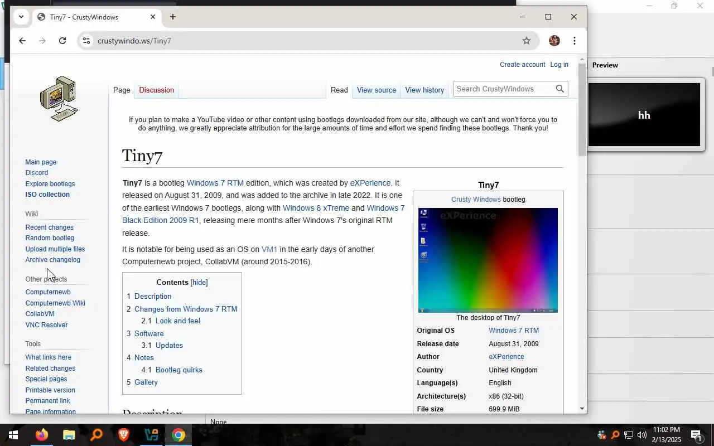Image resolution: width=714 pixels, height=446 pixels.
Task: Click the Create account link
Action: click(x=522, y=65)
